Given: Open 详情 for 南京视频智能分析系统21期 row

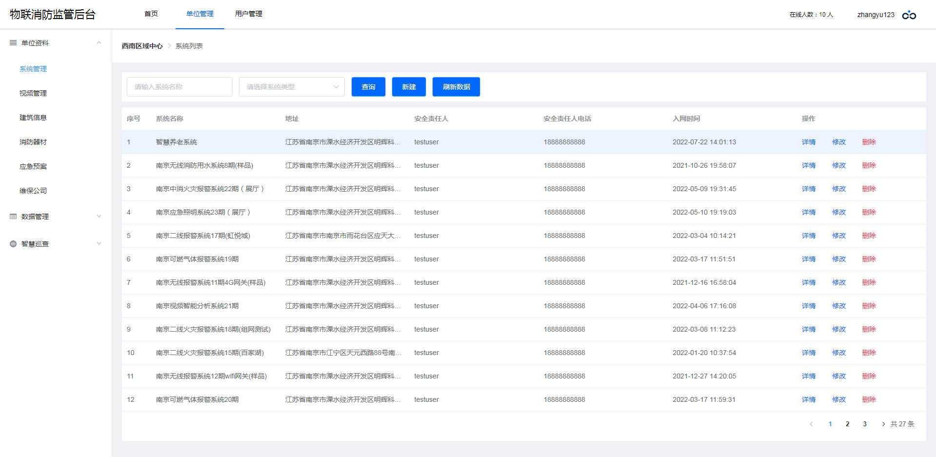Looking at the screenshot, I should 809,306.
